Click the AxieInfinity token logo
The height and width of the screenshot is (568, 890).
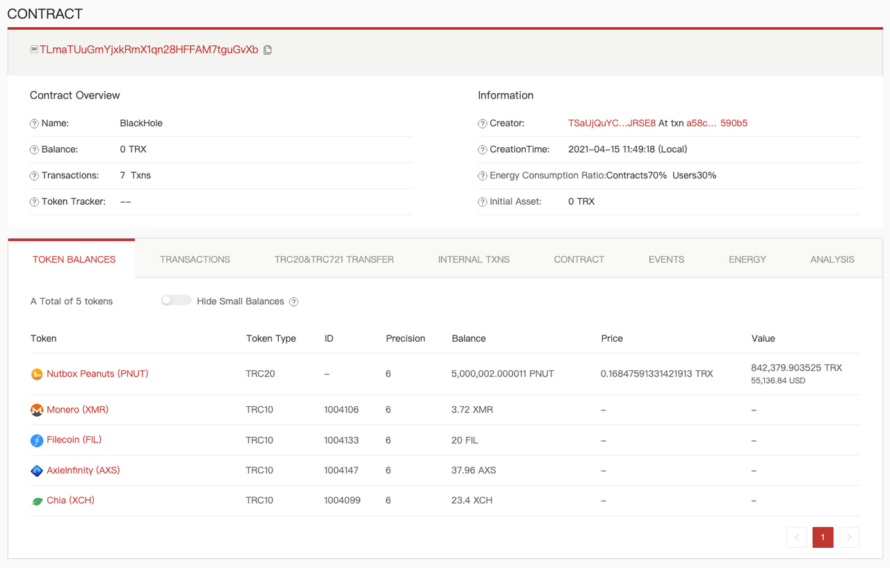click(x=37, y=471)
